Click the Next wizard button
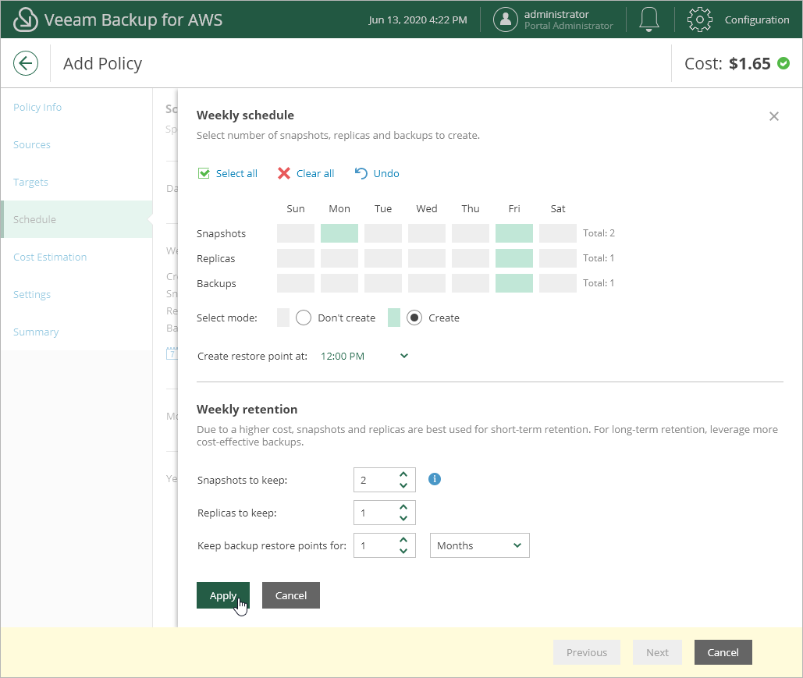 [x=657, y=652]
